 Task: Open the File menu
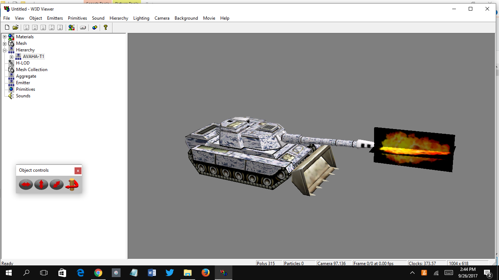[x=7, y=18]
